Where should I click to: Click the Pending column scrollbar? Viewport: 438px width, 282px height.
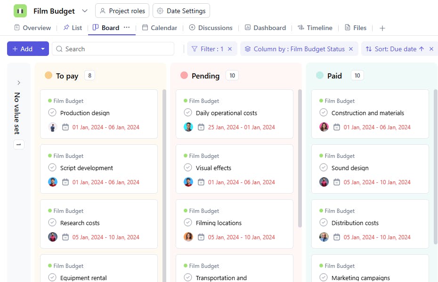(300, 158)
